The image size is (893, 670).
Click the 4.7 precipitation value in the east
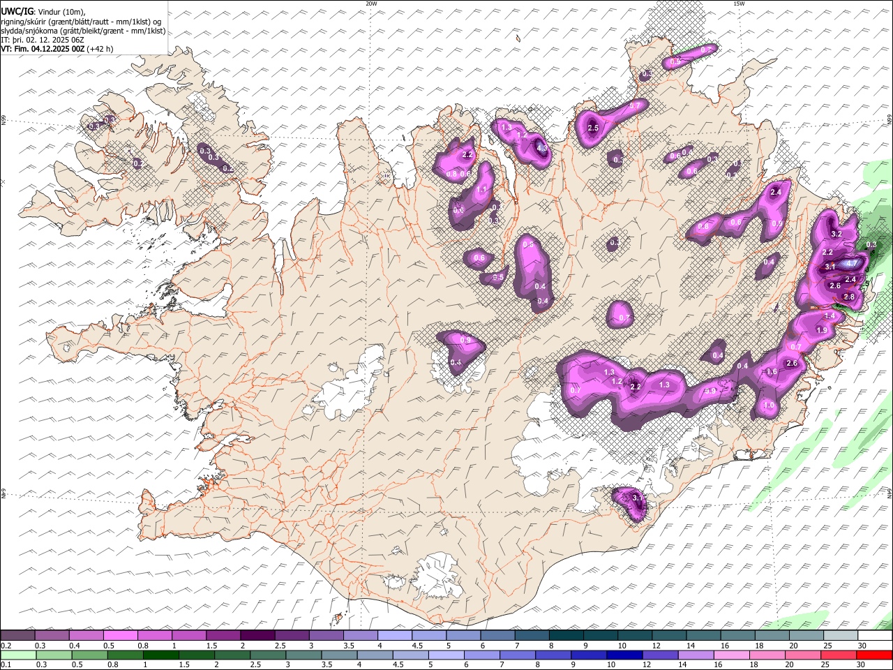pos(851,264)
